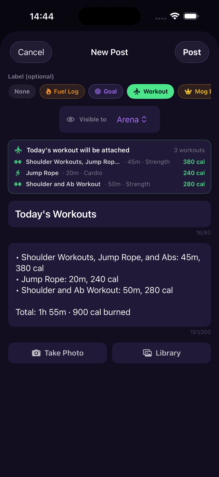The height and width of the screenshot is (477, 219).
Task: Click the runner icon beside Jump Rope
Action: 19,173
